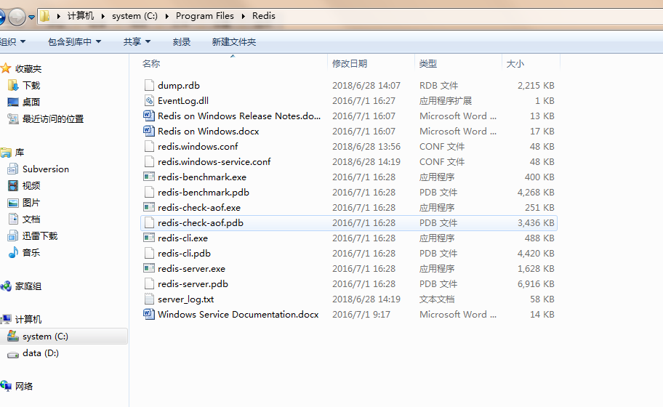Select 库 in the navigation pane
Screen dimensions: 663x407
20,153
